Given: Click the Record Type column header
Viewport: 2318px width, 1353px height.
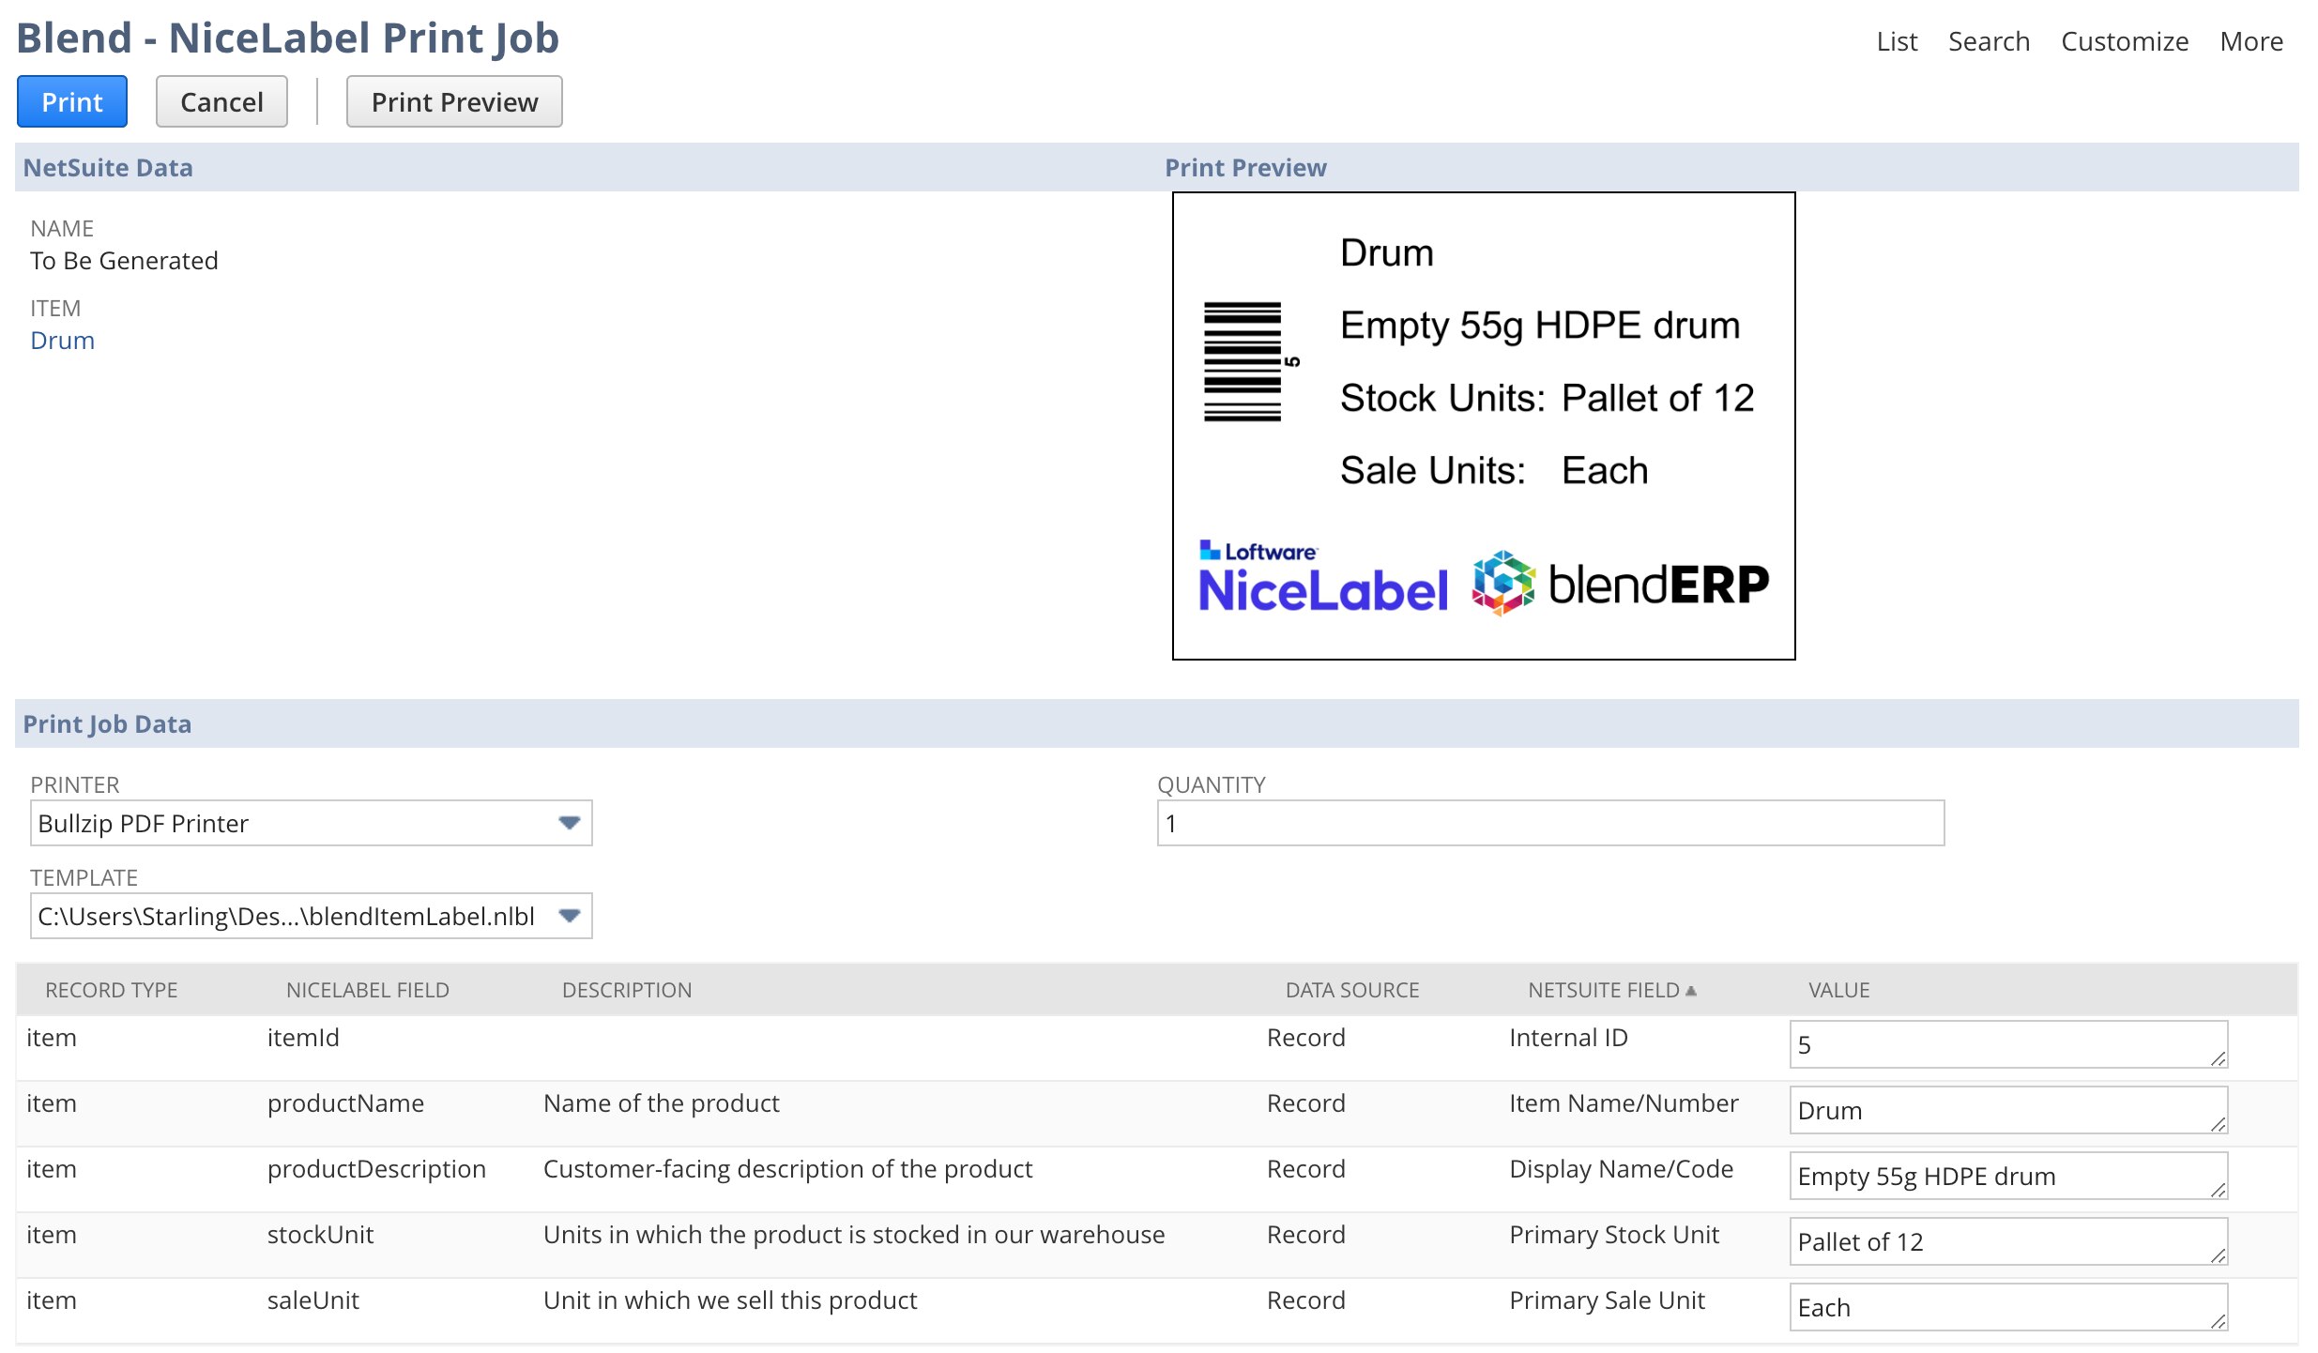Looking at the screenshot, I should tap(111, 990).
